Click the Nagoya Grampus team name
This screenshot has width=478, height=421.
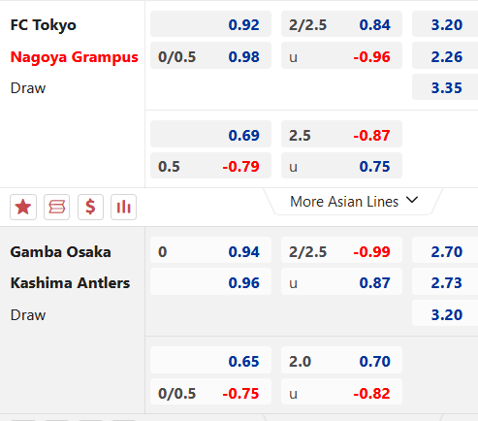coord(75,57)
